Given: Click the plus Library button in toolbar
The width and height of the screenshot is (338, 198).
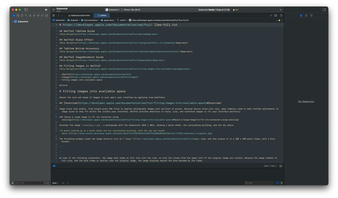Looking at the screenshot, I should pos(280,10).
